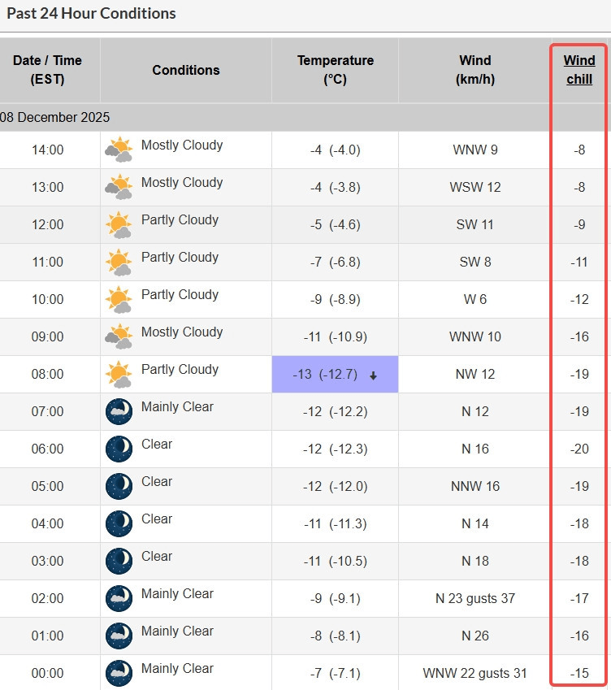Click the Mainly Clear icon for 00:00

pyautogui.click(x=119, y=674)
